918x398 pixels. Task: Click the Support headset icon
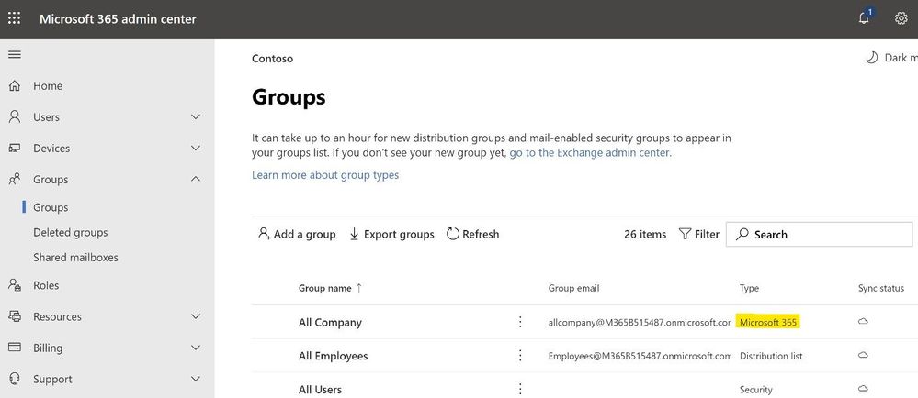click(15, 379)
